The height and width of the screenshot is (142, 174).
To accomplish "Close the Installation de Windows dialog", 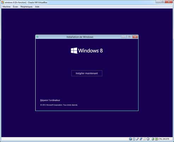I will coord(135,37).
